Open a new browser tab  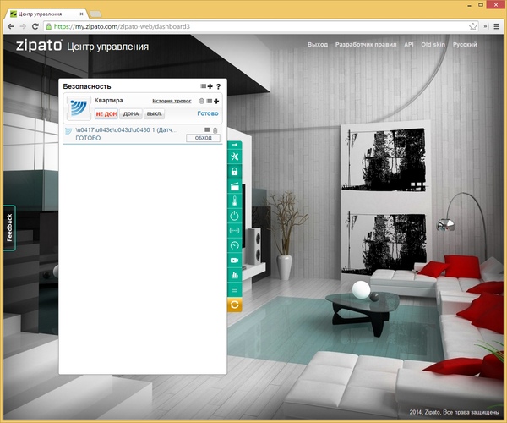[x=95, y=14]
